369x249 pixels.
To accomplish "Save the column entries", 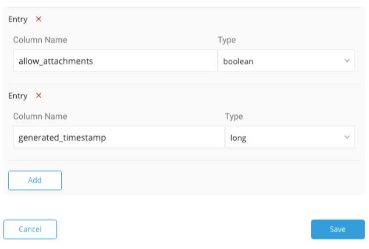I will point(337,229).
